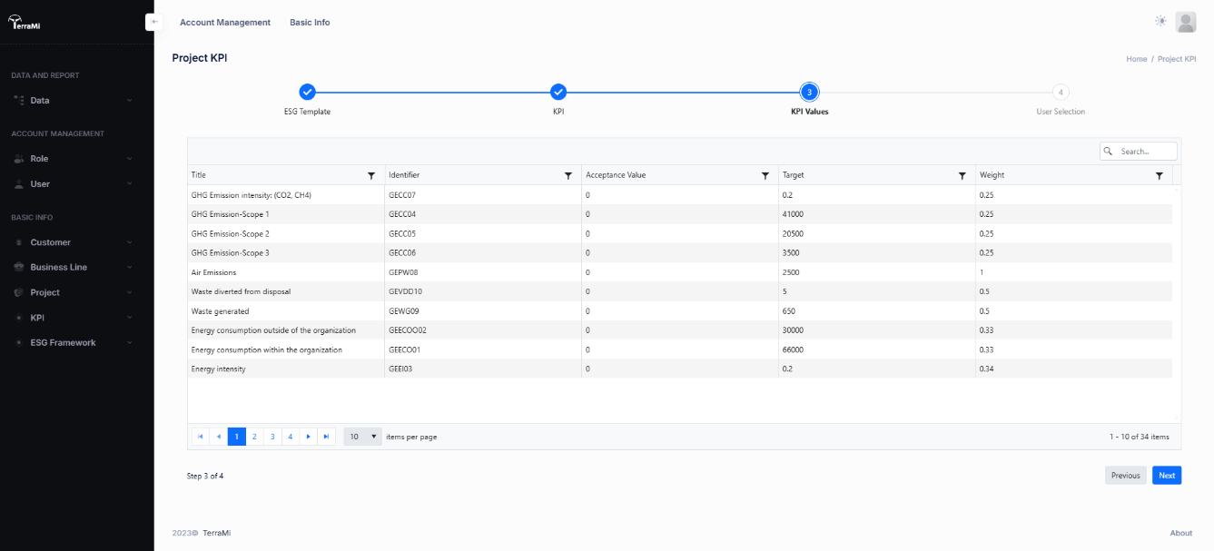Click the Acceptance Value filter icon

(765, 175)
